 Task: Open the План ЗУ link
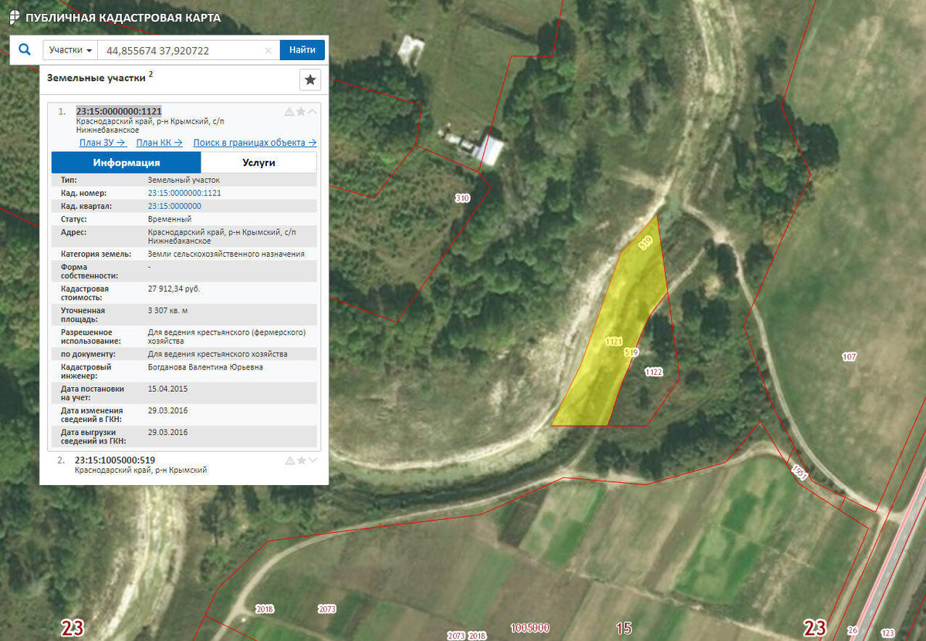[x=102, y=143]
